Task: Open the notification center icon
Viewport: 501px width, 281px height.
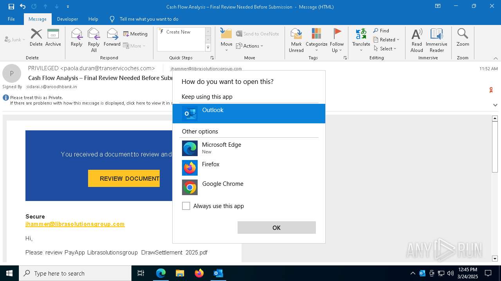Action: [x=488, y=273]
